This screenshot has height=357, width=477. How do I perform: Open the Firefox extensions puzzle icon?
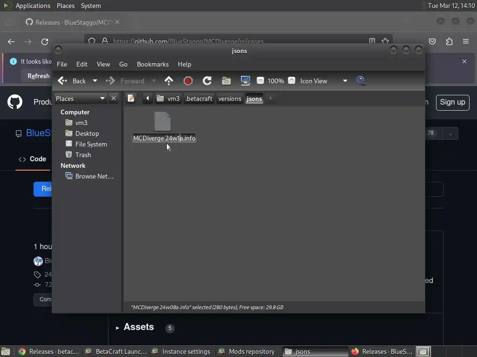coord(449,41)
